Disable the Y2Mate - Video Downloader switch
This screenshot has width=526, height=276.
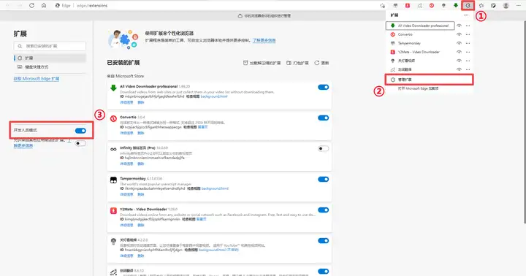(x=324, y=210)
